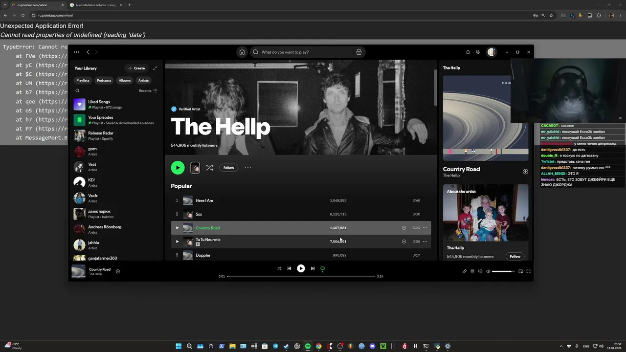Viewport: 626px width, 352px height.
Task: Open About the artist photo card
Action: (486, 213)
